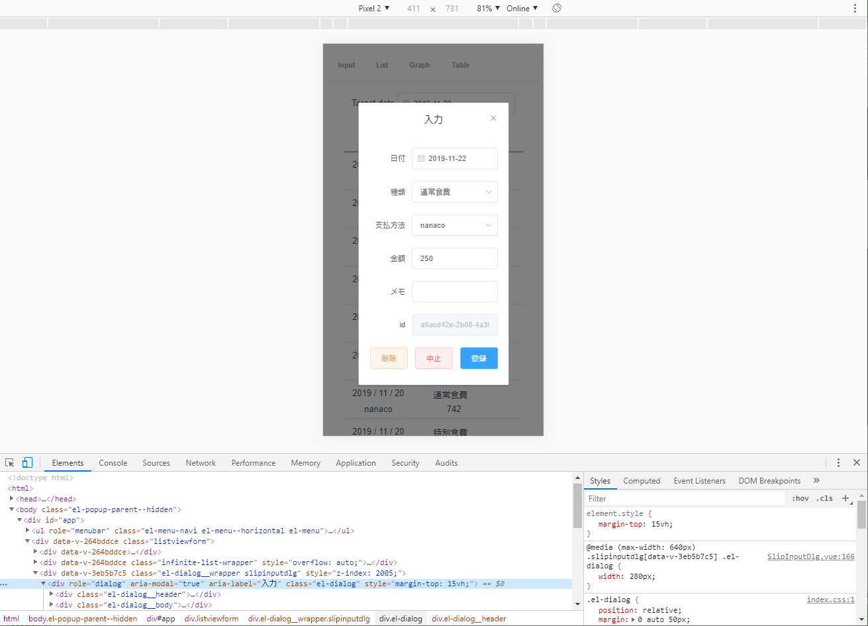Open the Pixel 2 device dropdown
868x626 pixels.
[x=374, y=9]
